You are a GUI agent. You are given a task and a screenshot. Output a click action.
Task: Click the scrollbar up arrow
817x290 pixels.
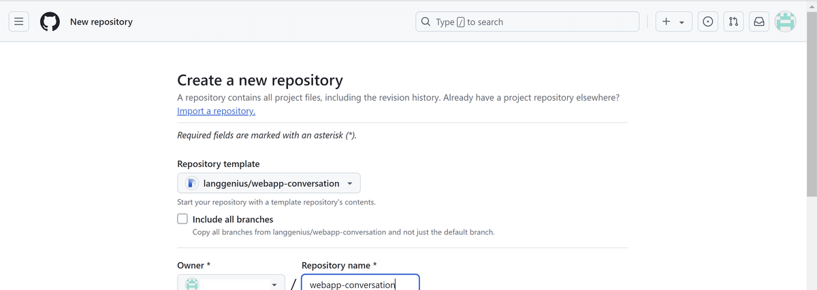pyautogui.click(x=812, y=5)
